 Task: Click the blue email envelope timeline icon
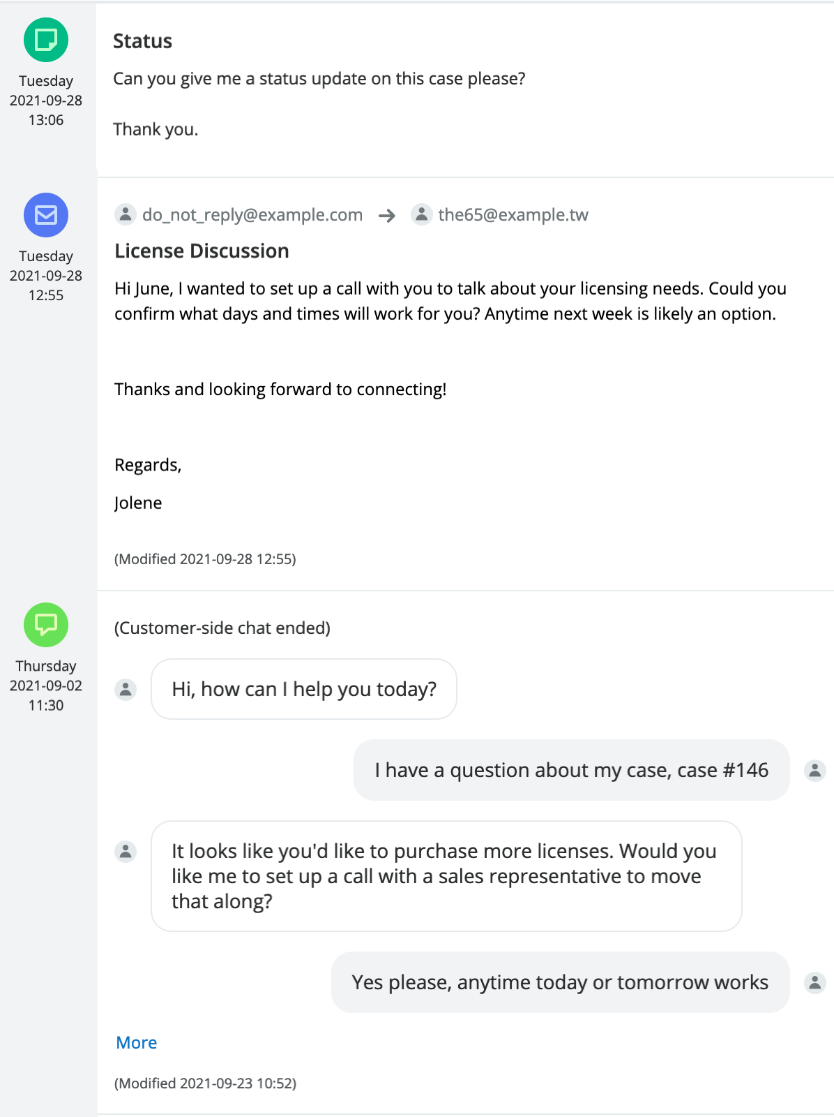(46, 215)
